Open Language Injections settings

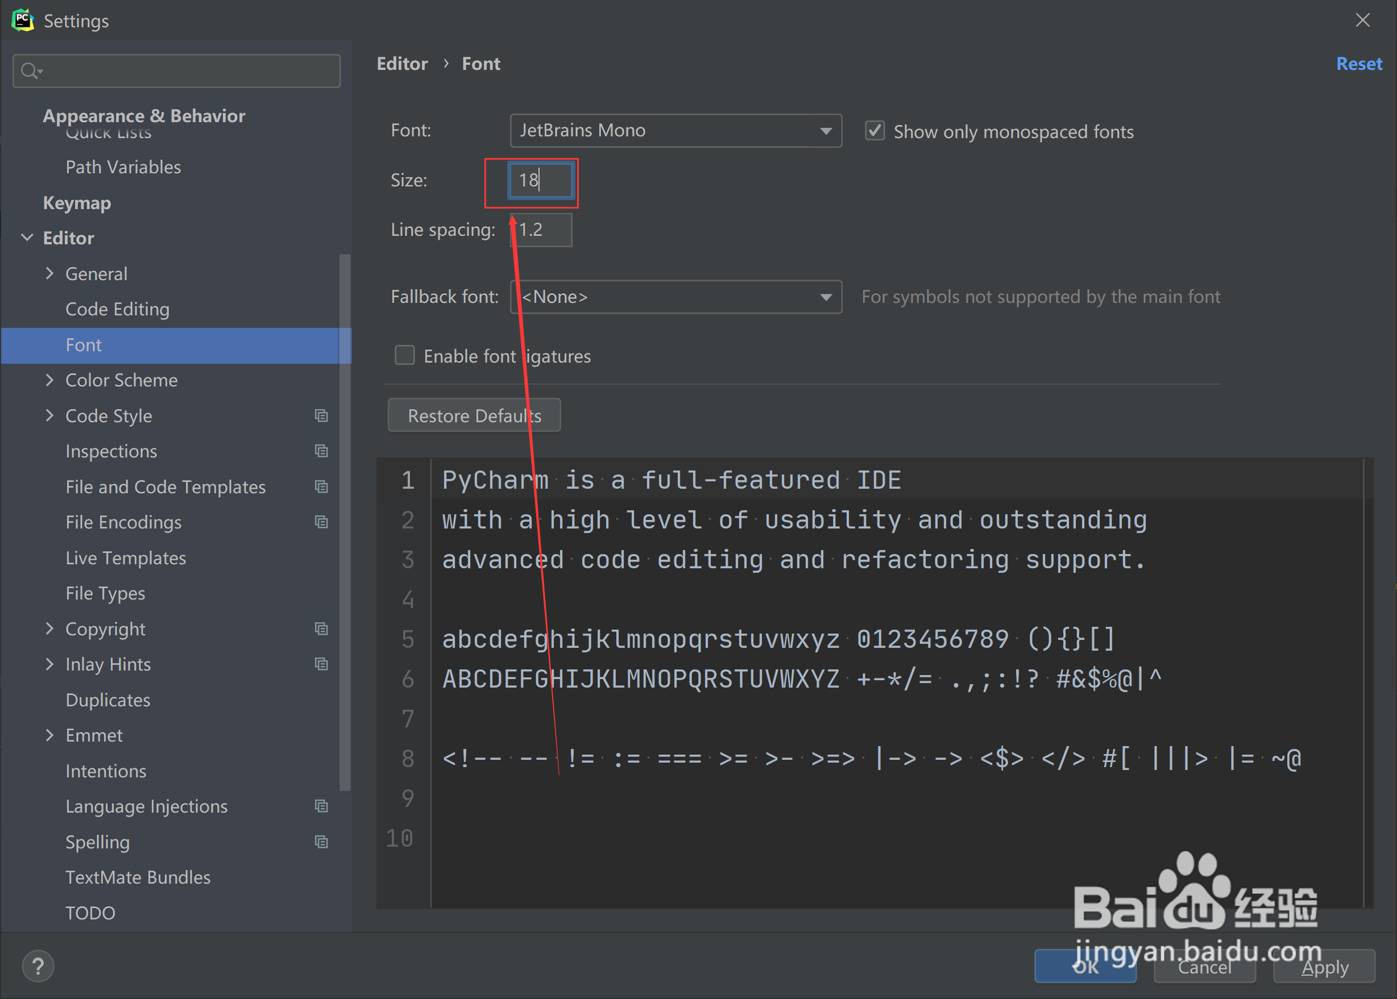(147, 806)
